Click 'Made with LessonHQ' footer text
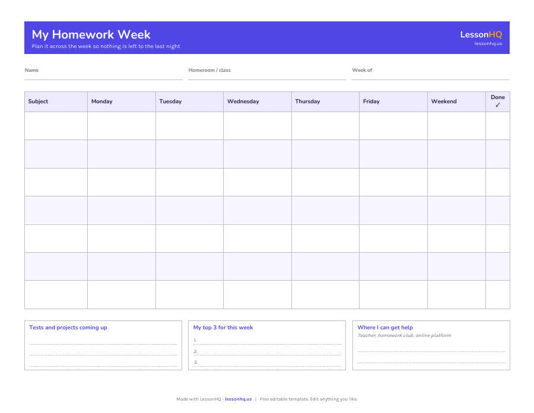 tap(199, 399)
